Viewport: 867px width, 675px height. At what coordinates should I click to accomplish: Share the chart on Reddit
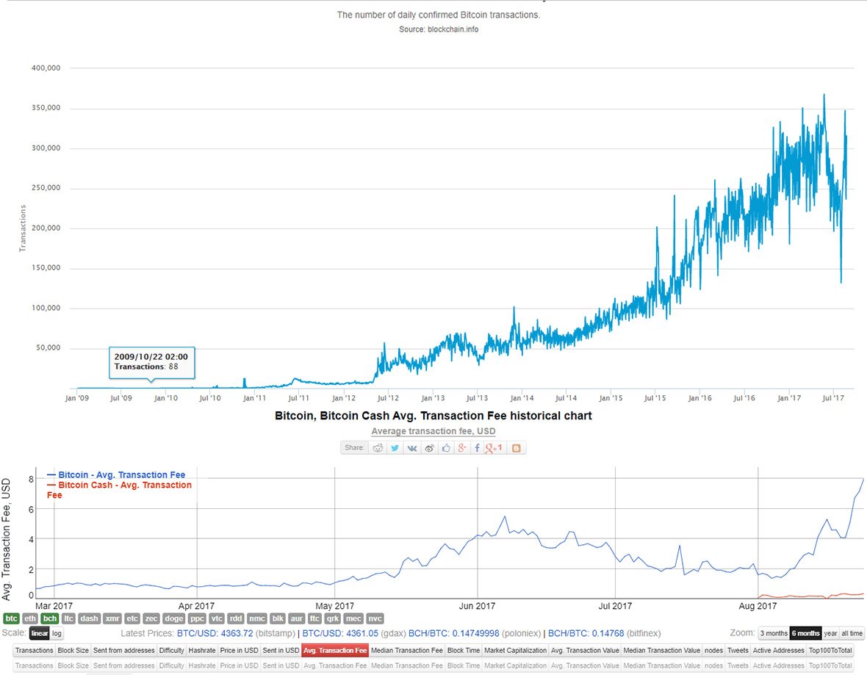[x=378, y=448]
